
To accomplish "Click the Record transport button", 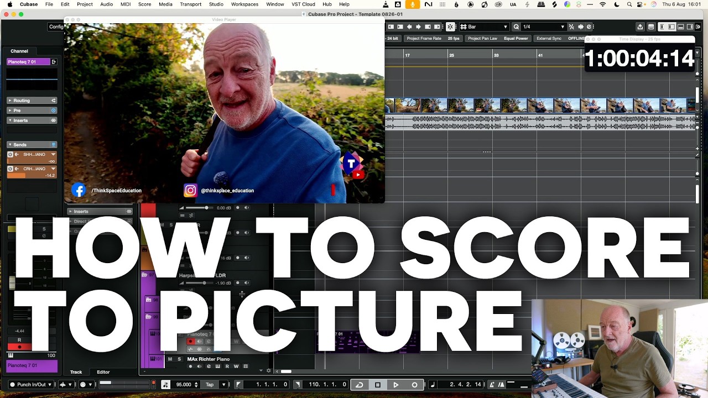I will pos(414,385).
